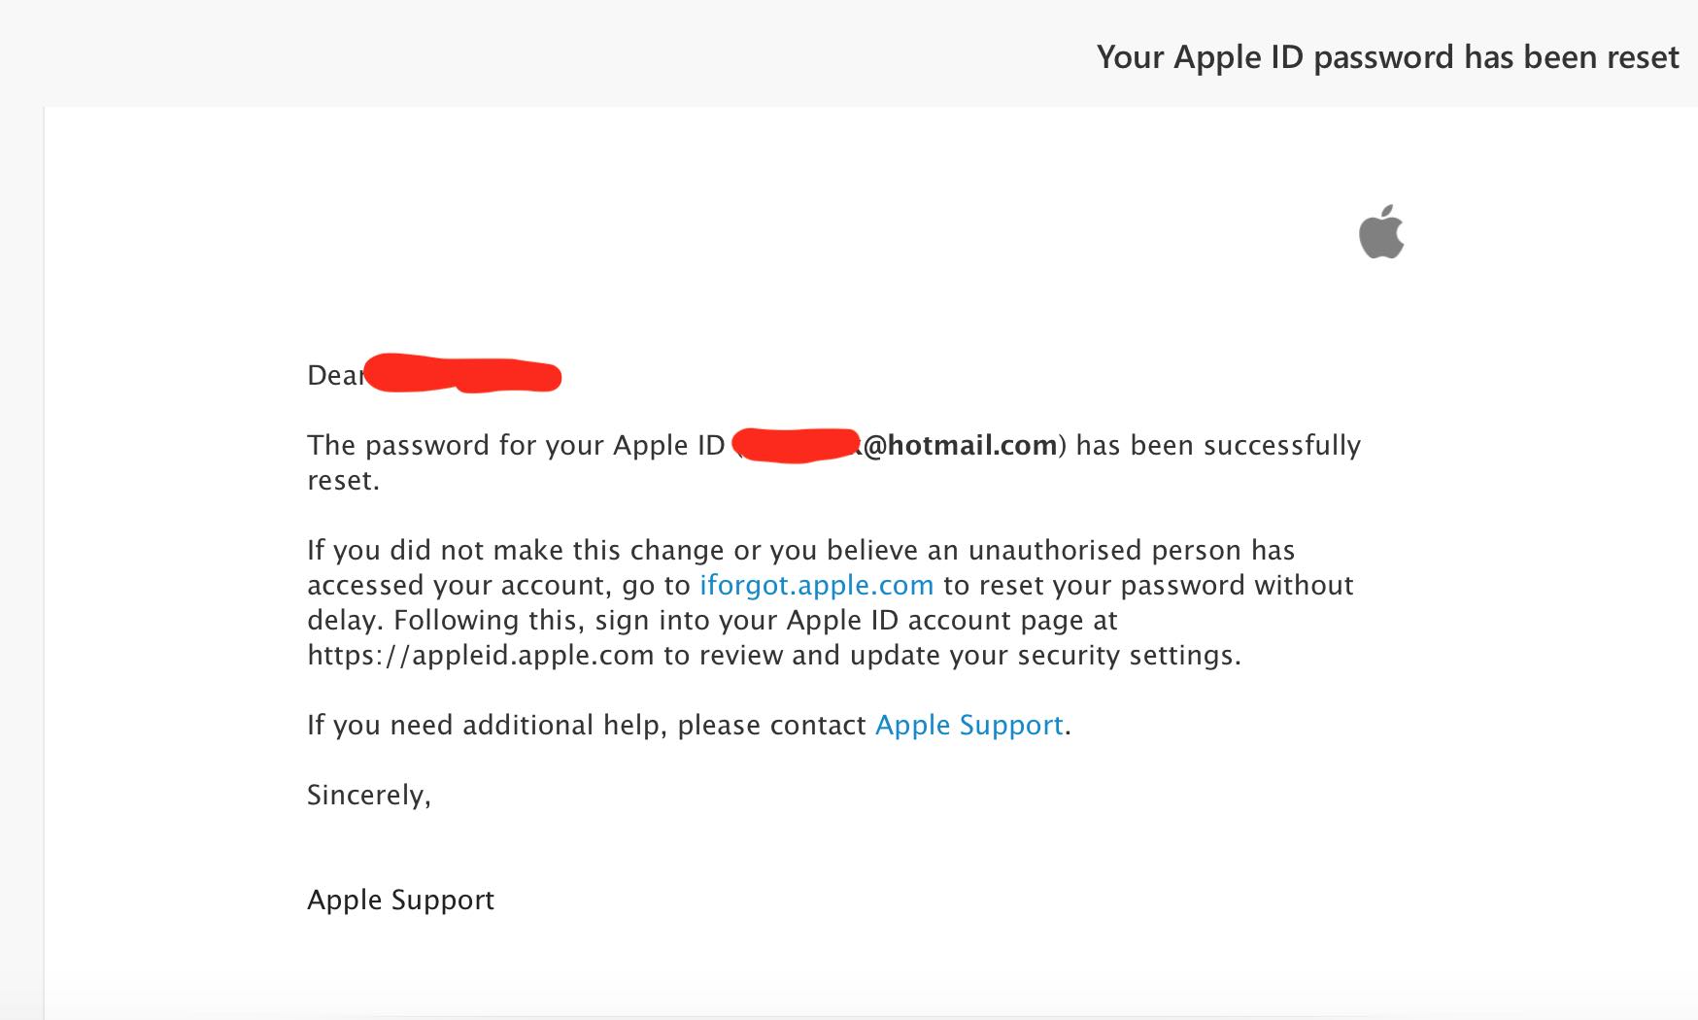Click the email subject heading

coord(1386,57)
